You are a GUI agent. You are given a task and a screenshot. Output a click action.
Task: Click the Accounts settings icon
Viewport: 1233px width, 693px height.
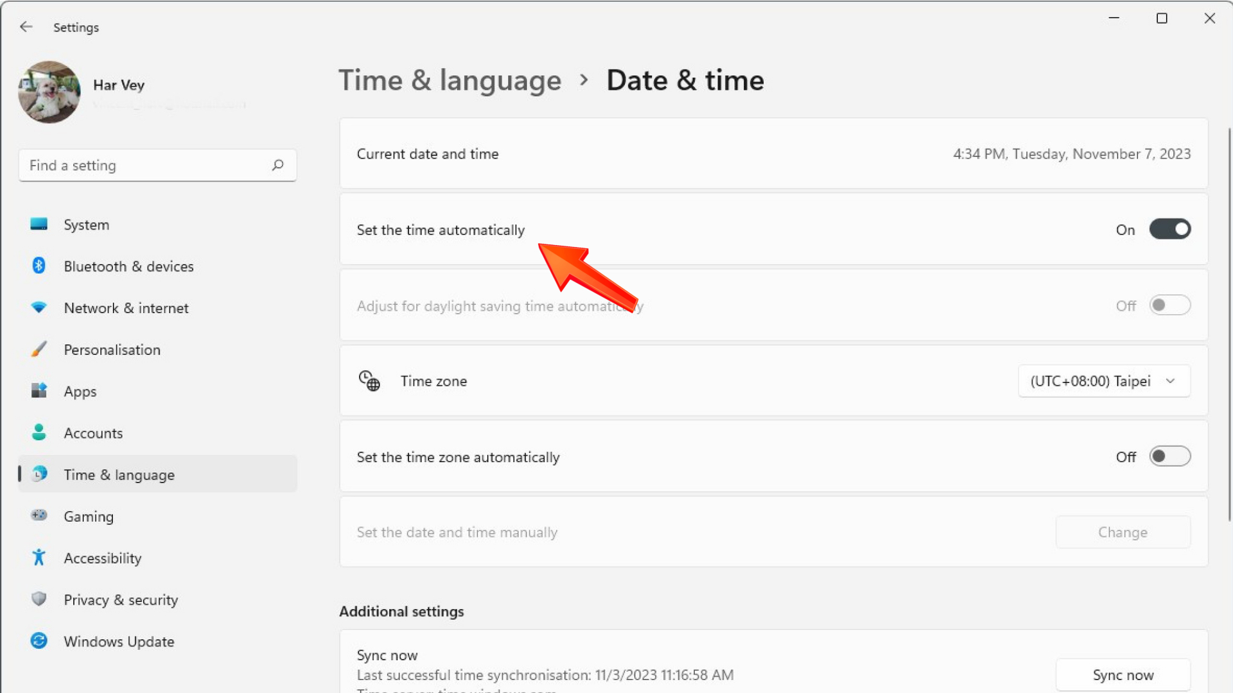click(38, 432)
